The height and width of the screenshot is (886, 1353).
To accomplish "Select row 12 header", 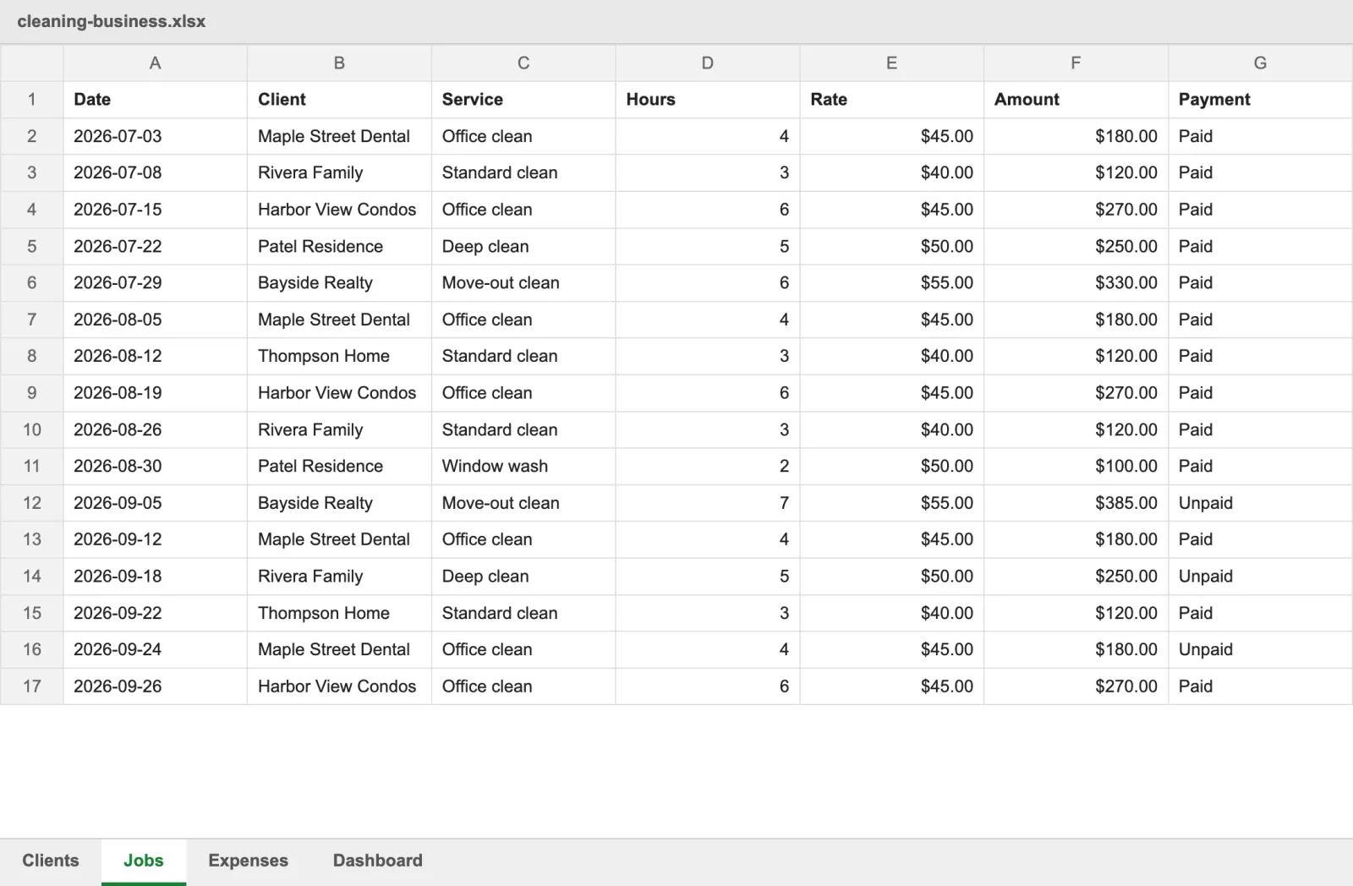I will (x=31, y=503).
